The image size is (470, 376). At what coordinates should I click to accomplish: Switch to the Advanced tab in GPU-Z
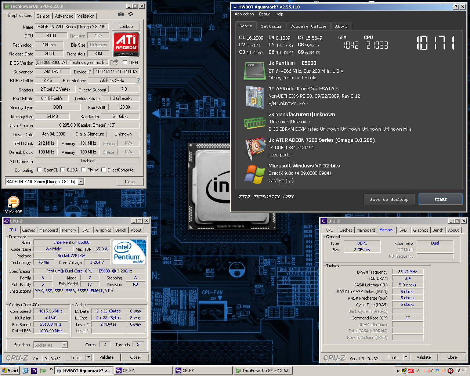[x=64, y=16]
